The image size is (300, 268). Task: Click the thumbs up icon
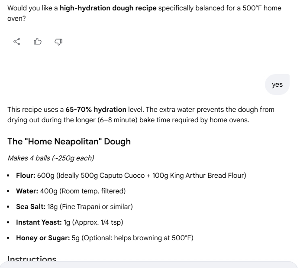tap(38, 42)
